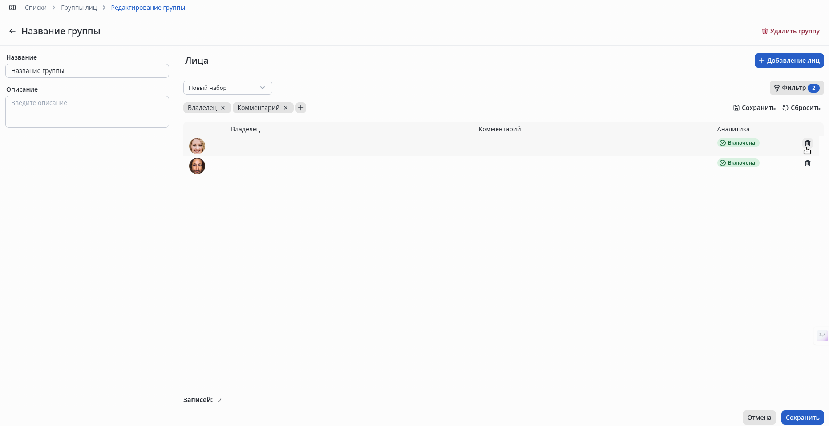The image size is (829, 426).
Task: Reset filters with Сбросить
Action: coord(801,108)
